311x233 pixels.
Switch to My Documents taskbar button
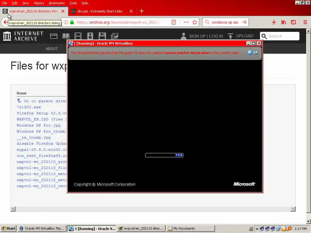(191, 228)
